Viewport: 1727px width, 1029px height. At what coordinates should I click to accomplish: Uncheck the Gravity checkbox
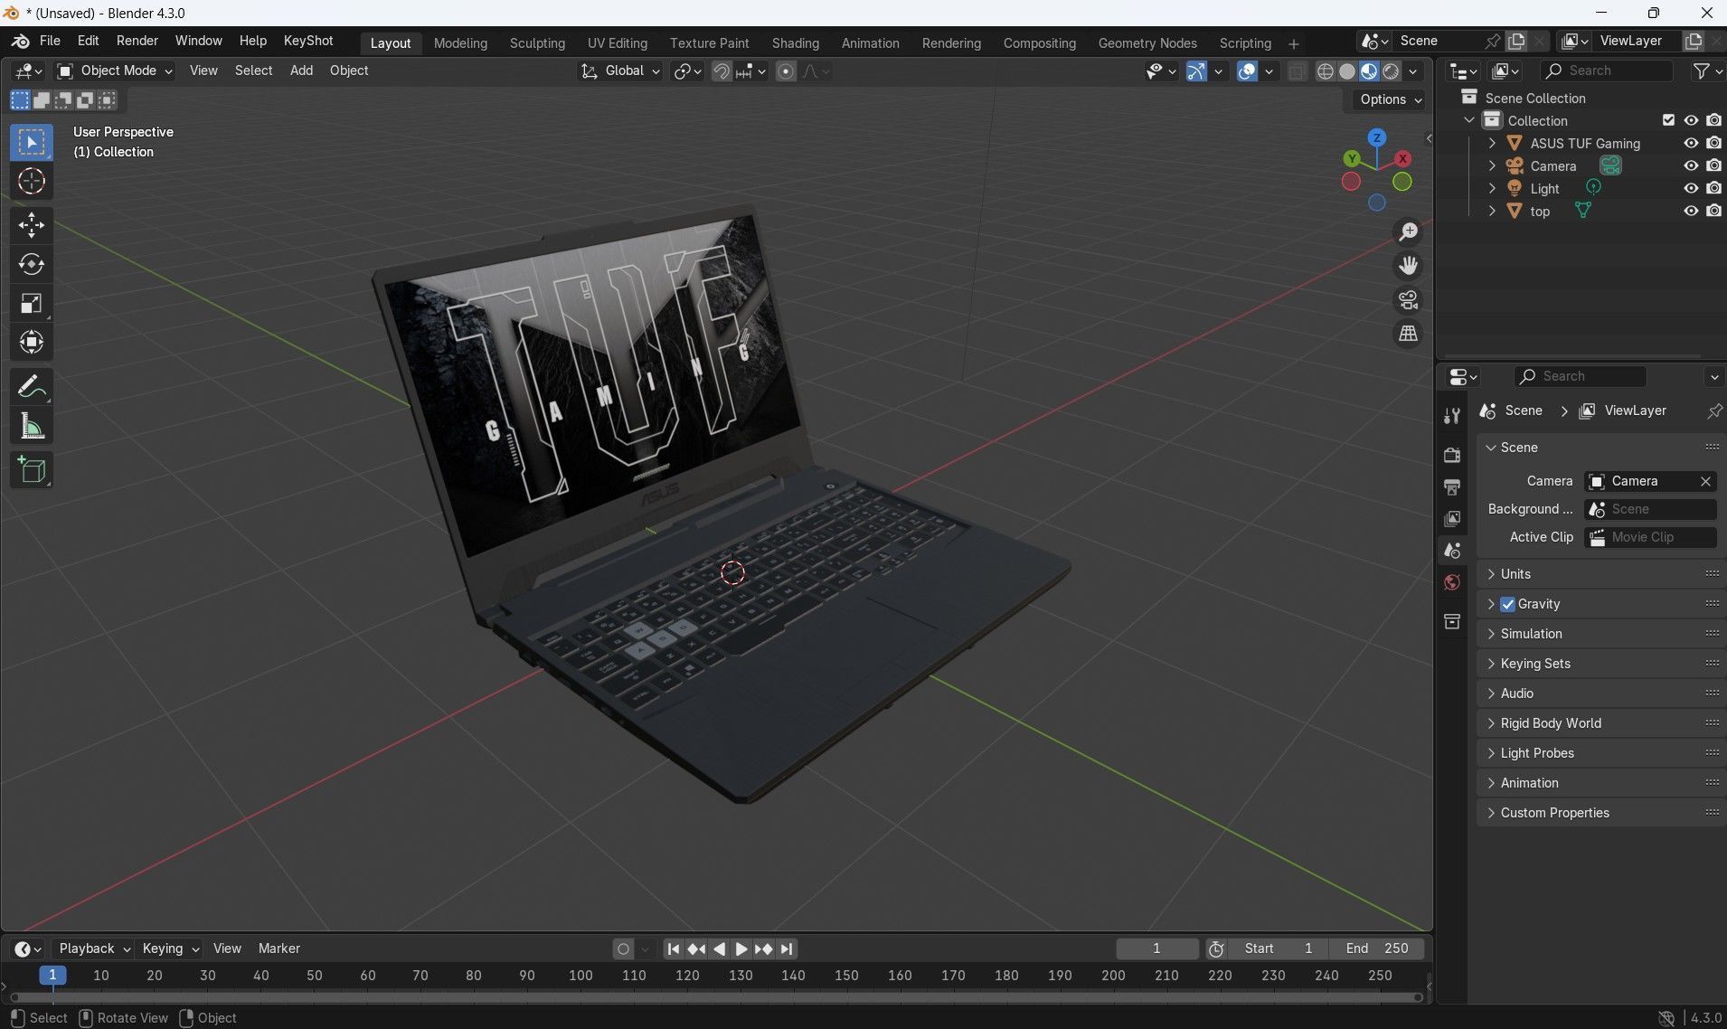point(1507,604)
